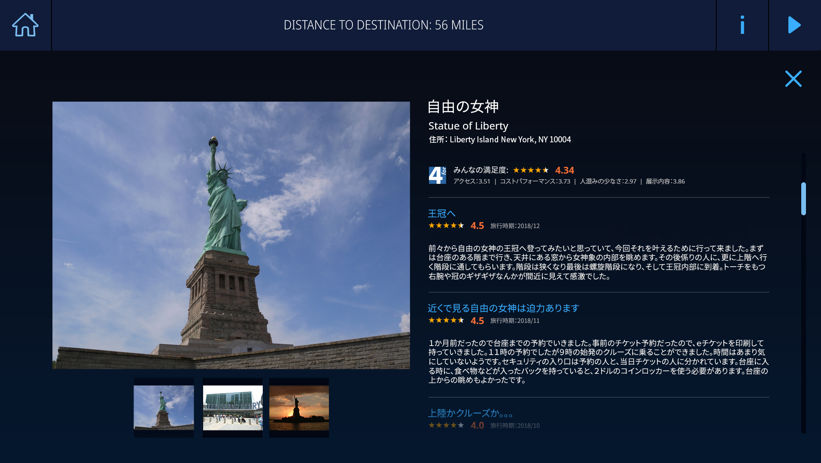Open the review titled 王冠へ

point(441,213)
